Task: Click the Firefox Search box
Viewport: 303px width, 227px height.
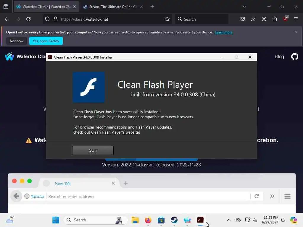Action: tap(202, 19)
